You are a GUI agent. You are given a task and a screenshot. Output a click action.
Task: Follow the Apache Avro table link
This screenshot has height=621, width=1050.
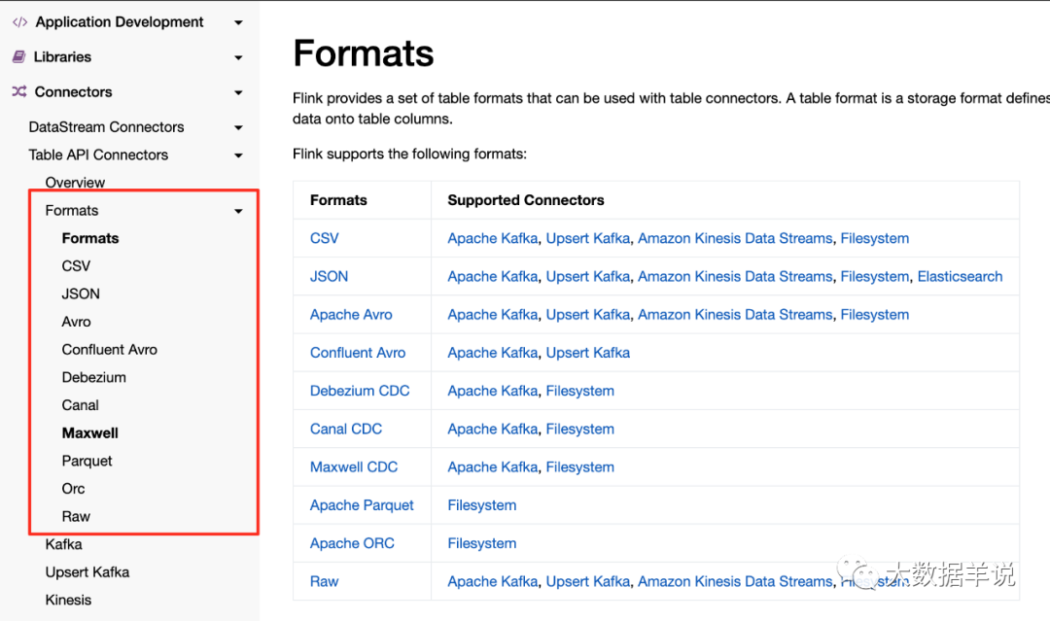tap(351, 315)
